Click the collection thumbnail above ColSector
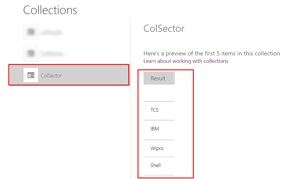The image size is (285, 179). point(30,53)
